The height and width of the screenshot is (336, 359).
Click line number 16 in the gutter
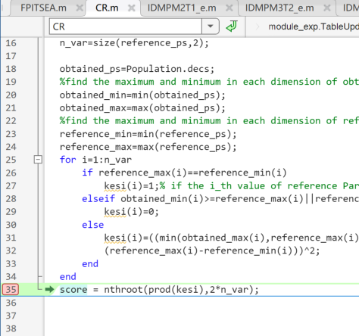(11, 43)
